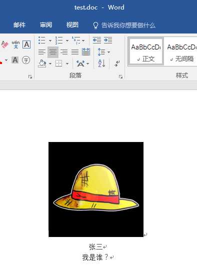Click the 告诉我你想要做什么 search box

point(128,25)
